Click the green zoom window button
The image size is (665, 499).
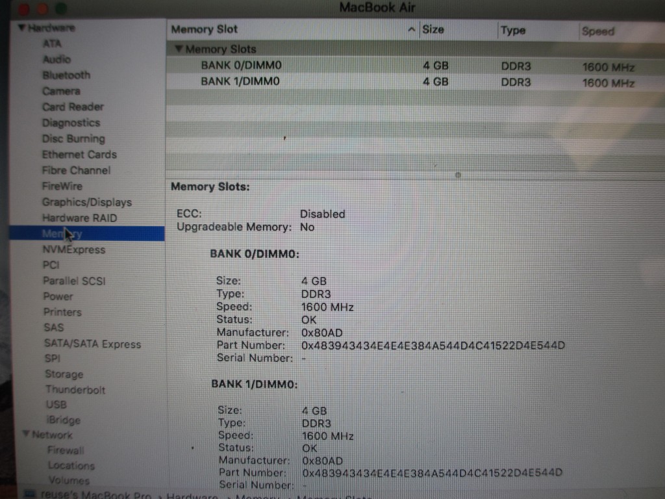pyautogui.click(x=60, y=8)
